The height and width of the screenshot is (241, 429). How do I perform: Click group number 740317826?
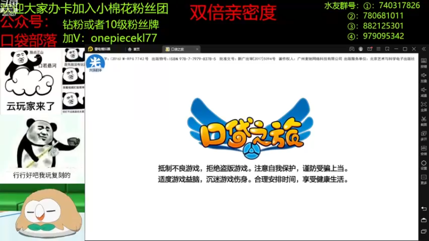[399, 5]
